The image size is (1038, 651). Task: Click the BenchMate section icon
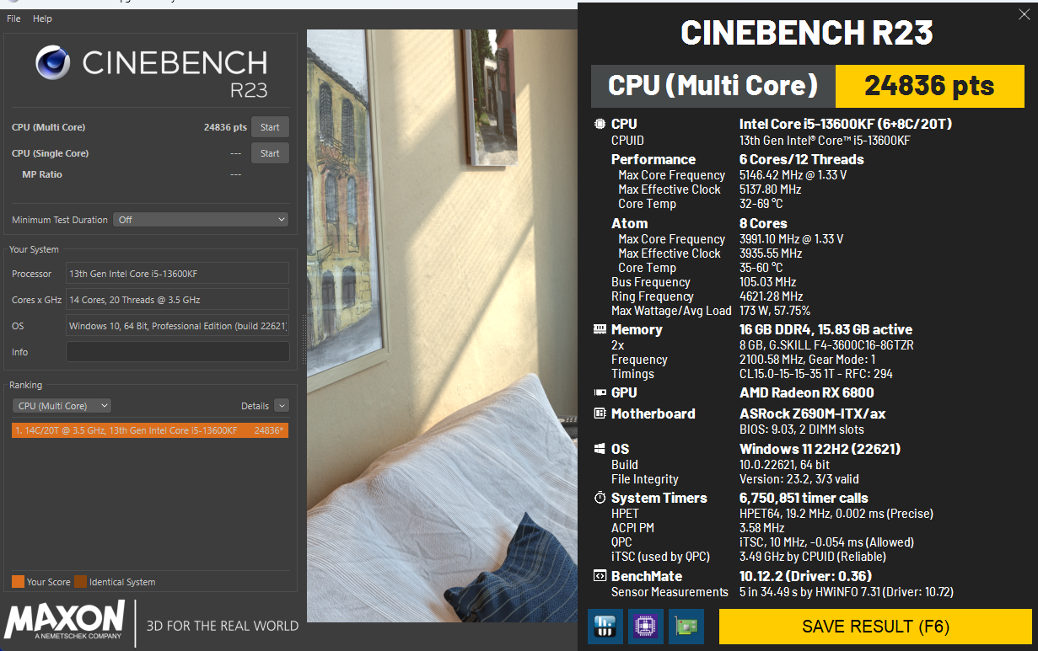[600, 576]
